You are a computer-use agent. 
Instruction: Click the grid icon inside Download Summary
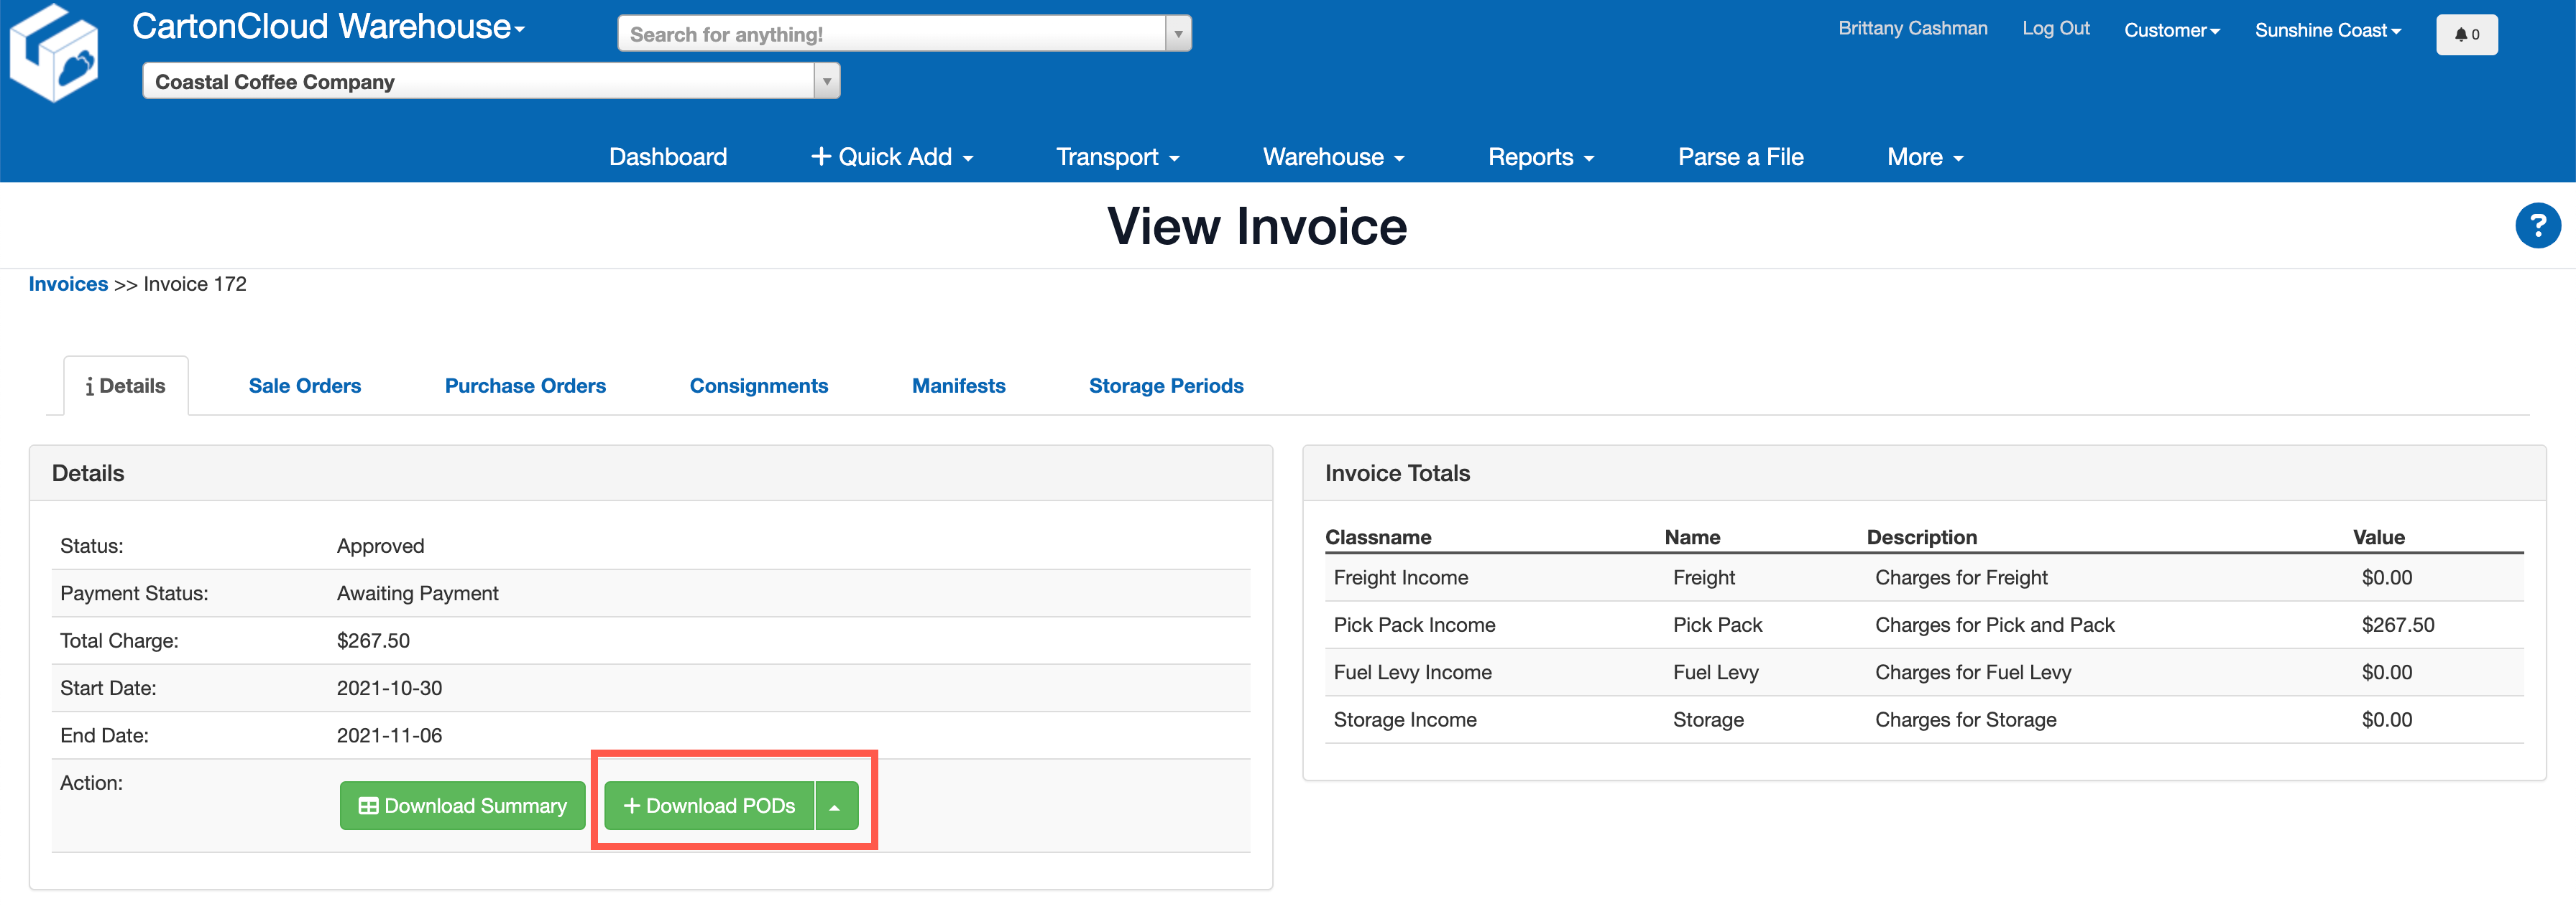[368, 805]
